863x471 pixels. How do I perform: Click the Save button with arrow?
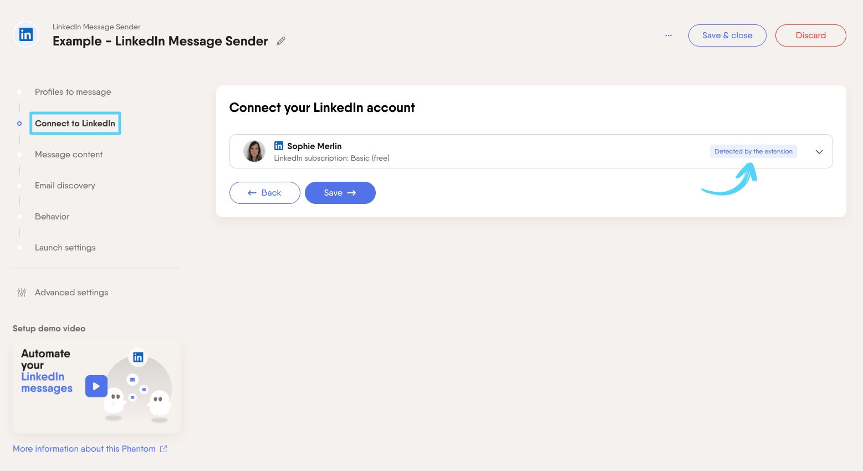tap(340, 193)
